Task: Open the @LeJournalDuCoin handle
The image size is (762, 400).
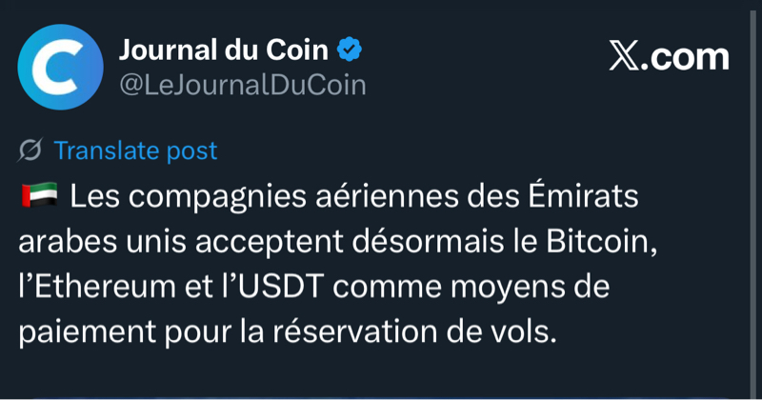Action: click(241, 84)
